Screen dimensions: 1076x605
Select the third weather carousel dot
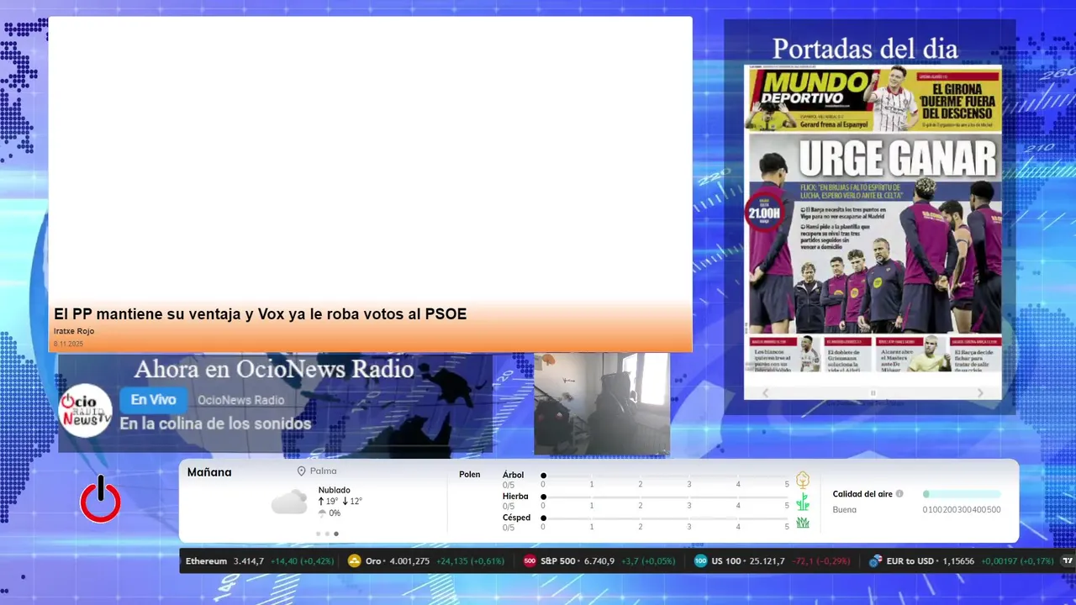[336, 534]
